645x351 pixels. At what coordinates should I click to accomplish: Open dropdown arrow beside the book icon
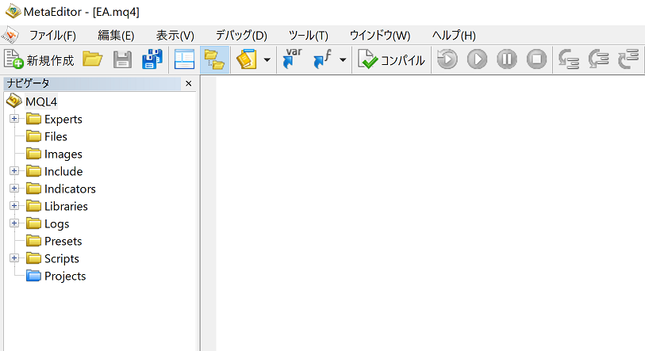tap(267, 60)
